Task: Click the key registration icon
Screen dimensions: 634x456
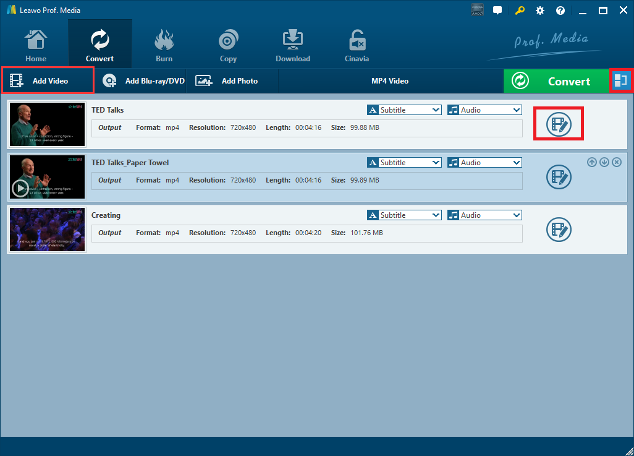Action: click(x=520, y=11)
